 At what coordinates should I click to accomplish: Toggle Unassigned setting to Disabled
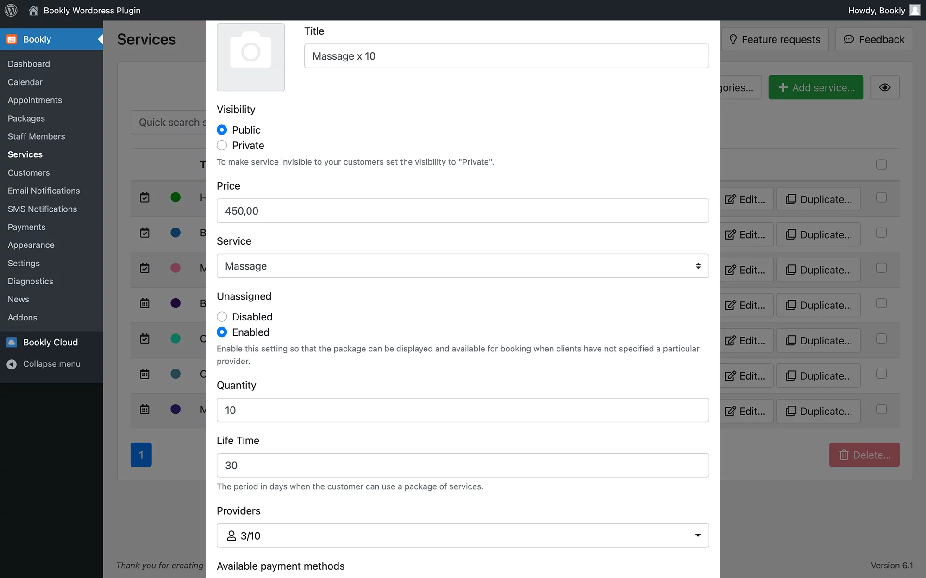[x=223, y=316]
